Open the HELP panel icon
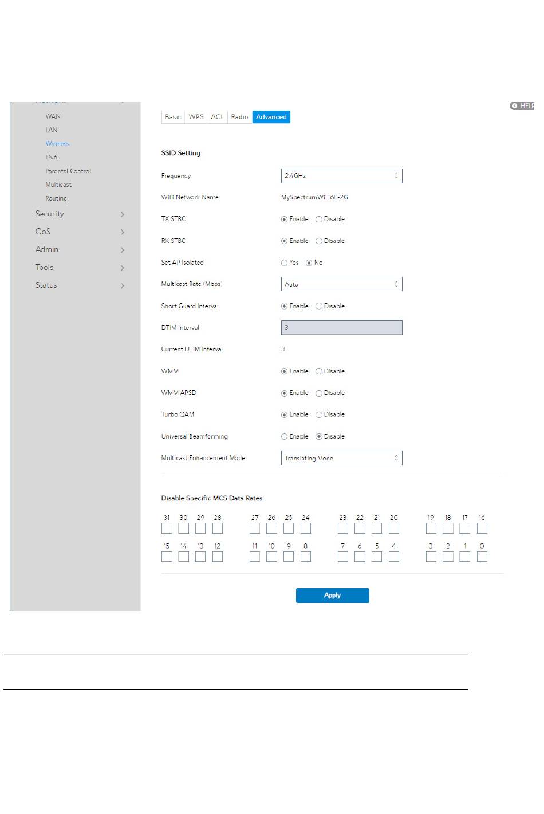The image size is (544, 814). [514, 106]
